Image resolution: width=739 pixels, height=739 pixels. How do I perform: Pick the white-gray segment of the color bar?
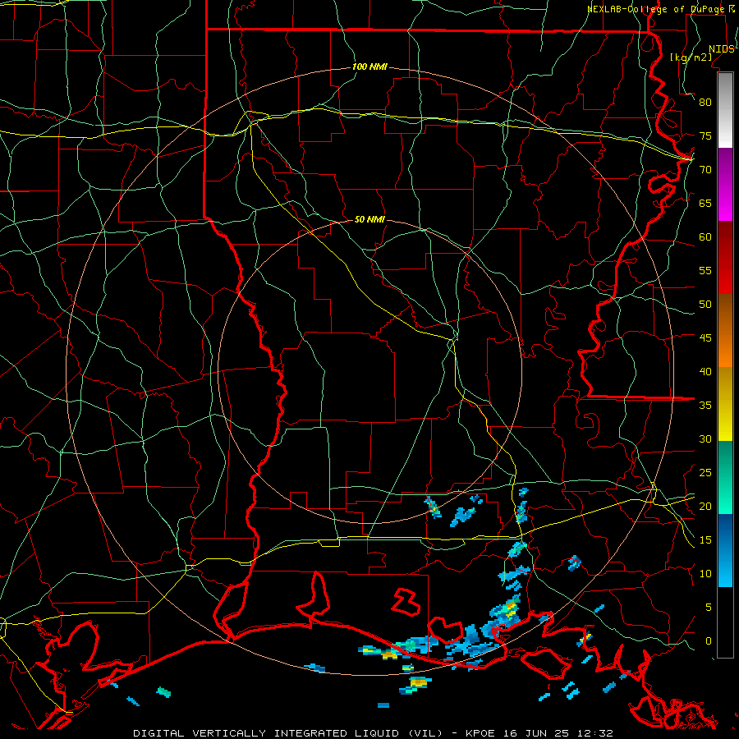point(725,110)
